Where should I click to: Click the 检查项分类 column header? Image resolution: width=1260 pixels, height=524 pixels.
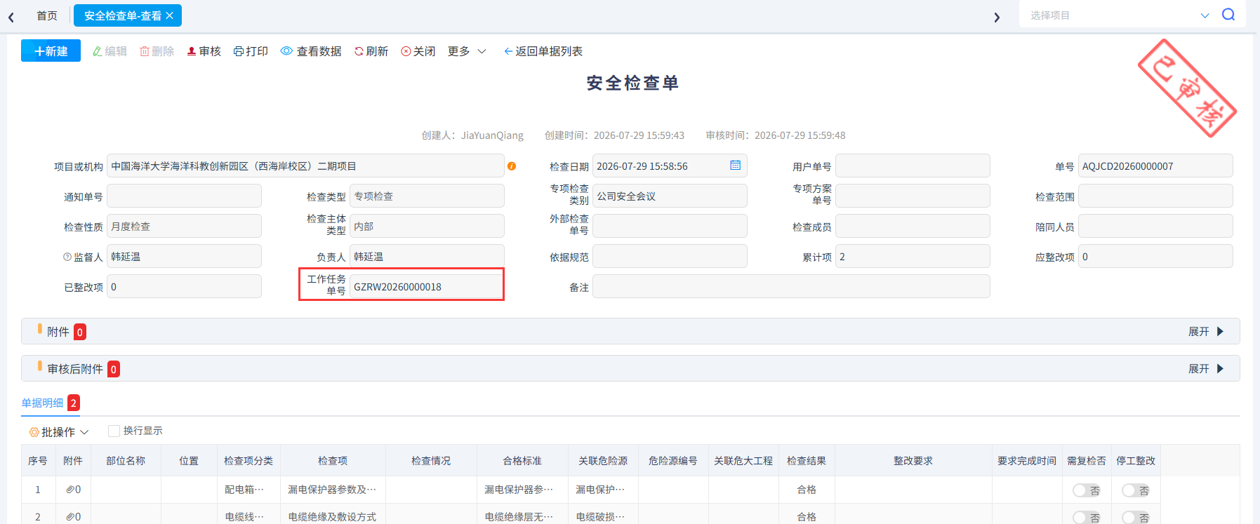point(248,461)
